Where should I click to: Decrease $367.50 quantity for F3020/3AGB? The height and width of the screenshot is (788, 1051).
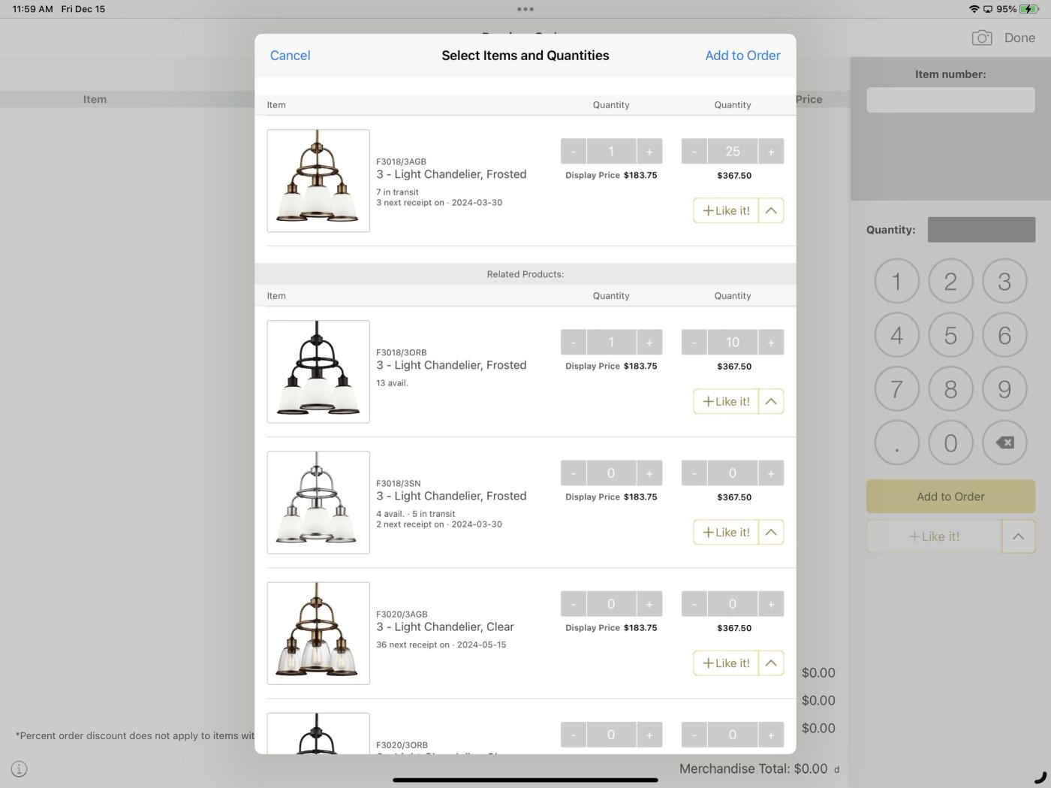[x=694, y=603]
